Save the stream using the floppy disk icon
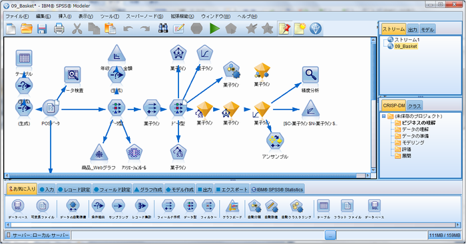 point(42,29)
